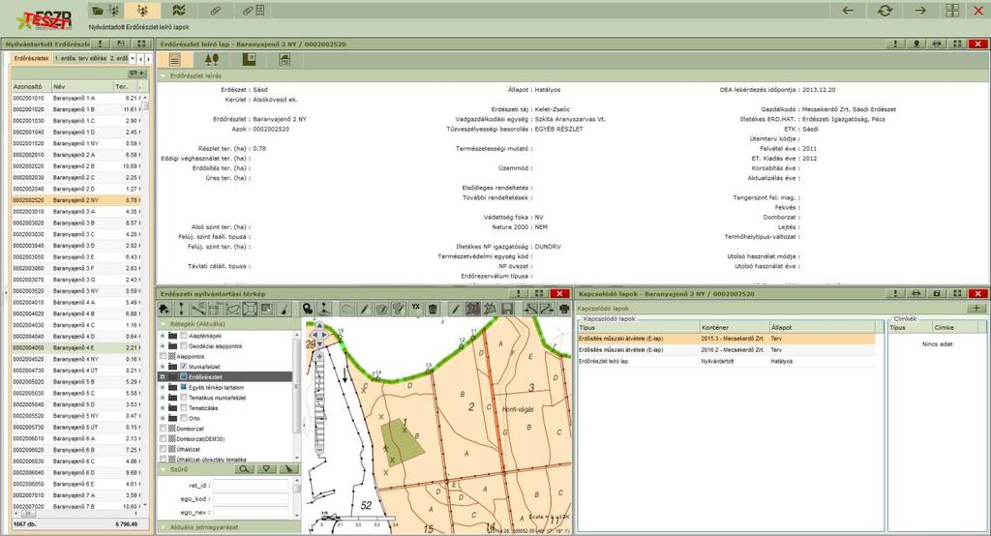Collapse the Erdőrészlet leírás section
The height and width of the screenshot is (536, 991).
click(163, 75)
